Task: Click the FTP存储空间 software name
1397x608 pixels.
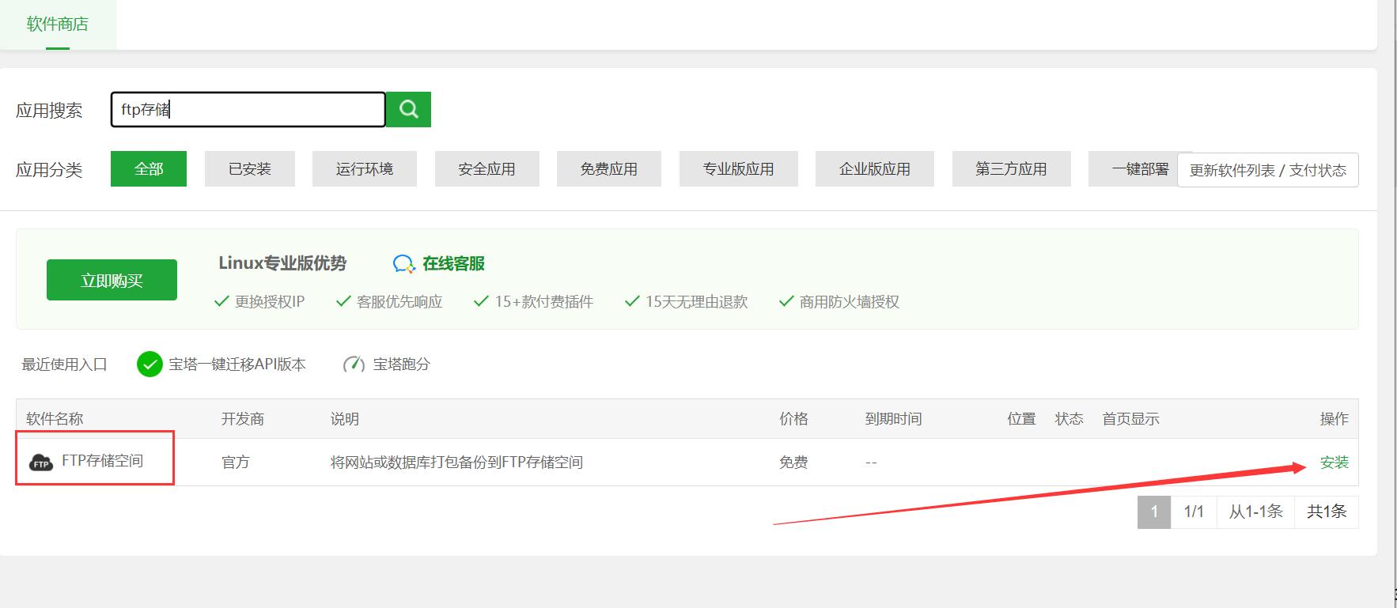Action: pyautogui.click(x=103, y=461)
